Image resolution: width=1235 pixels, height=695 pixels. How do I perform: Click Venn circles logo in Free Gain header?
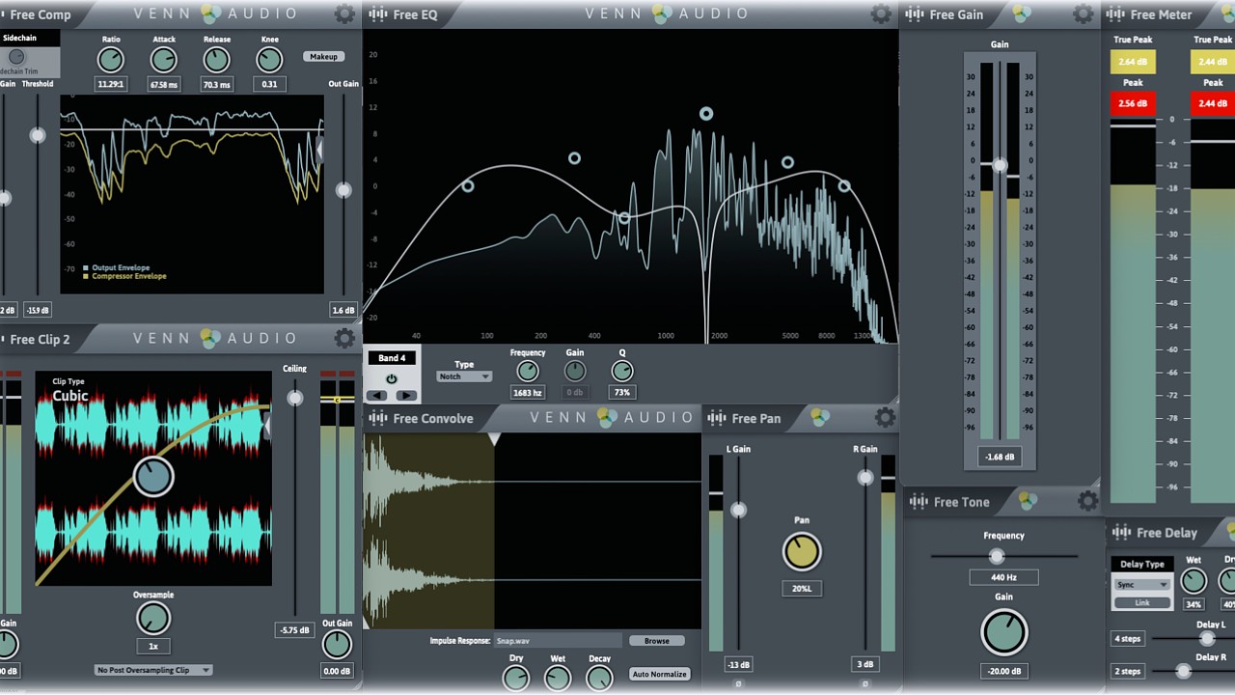click(x=1022, y=14)
